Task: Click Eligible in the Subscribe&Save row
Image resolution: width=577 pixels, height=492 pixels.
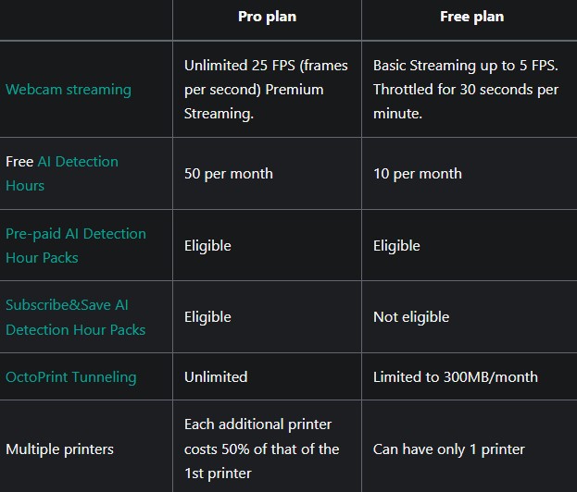Action: pyautogui.click(x=207, y=317)
